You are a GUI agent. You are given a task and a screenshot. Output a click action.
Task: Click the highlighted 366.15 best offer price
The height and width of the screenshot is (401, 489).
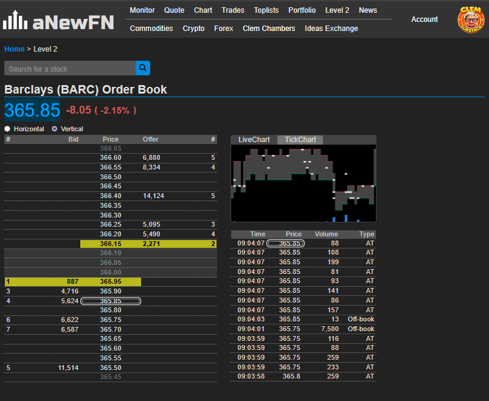pos(111,244)
